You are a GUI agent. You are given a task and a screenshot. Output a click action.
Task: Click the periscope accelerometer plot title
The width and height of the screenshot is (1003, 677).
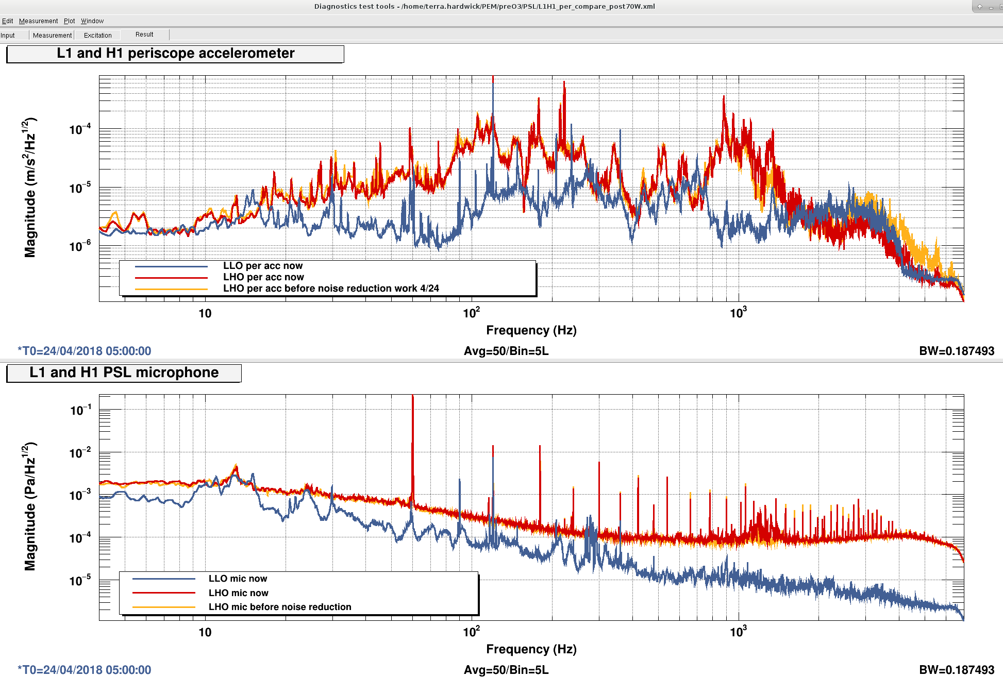tap(175, 54)
